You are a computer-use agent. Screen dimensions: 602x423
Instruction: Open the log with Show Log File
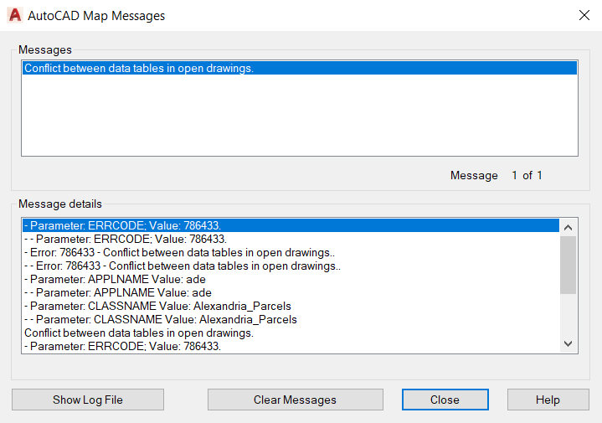pyautogui.click(x=88, y=400)
